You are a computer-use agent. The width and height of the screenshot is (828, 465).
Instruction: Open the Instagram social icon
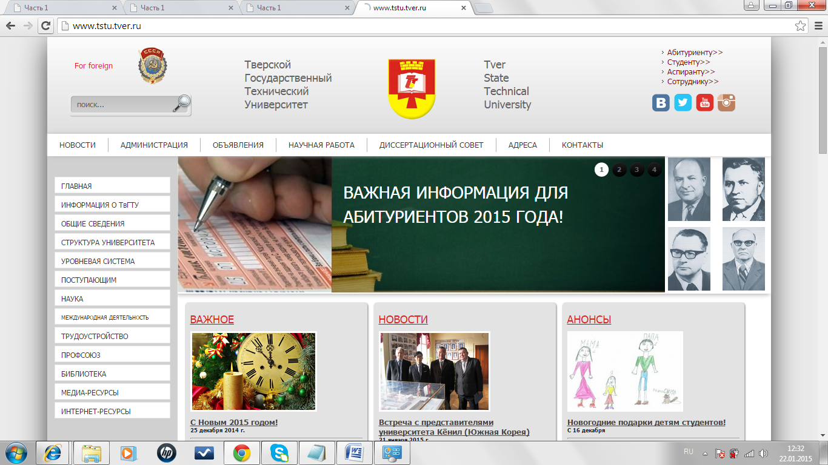(726, 103)
